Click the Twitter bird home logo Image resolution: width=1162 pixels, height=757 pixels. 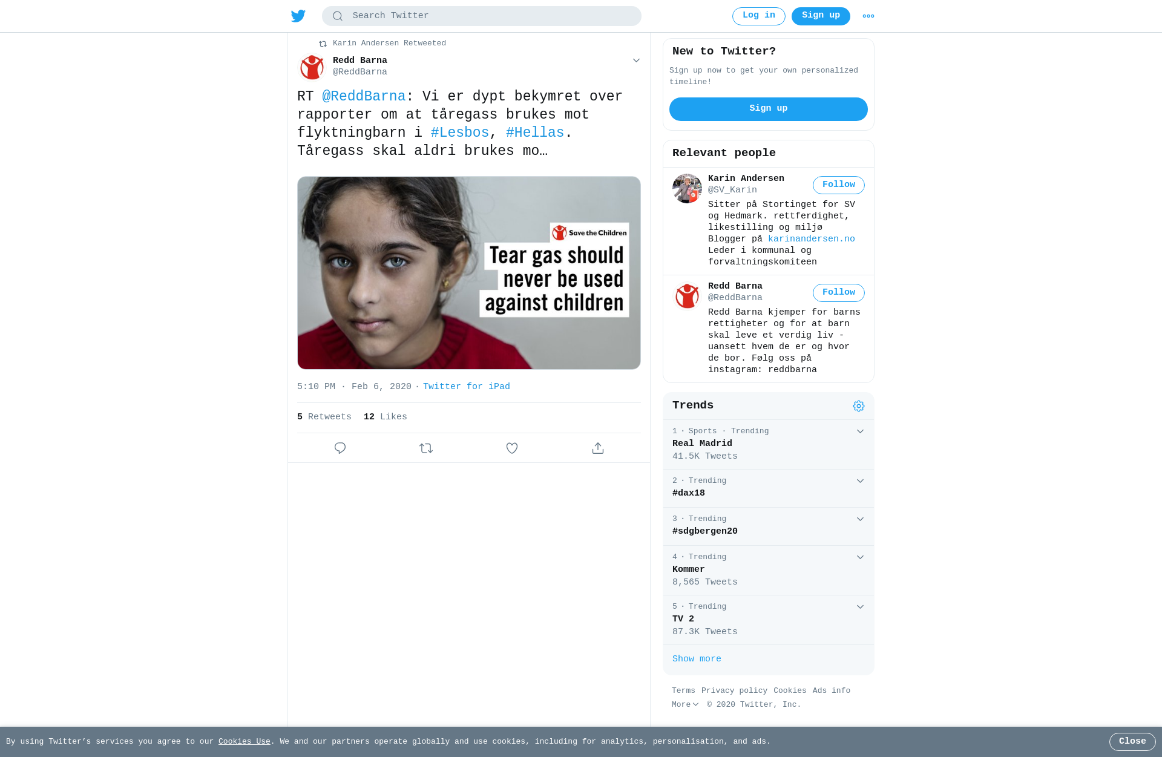point(298,16)
